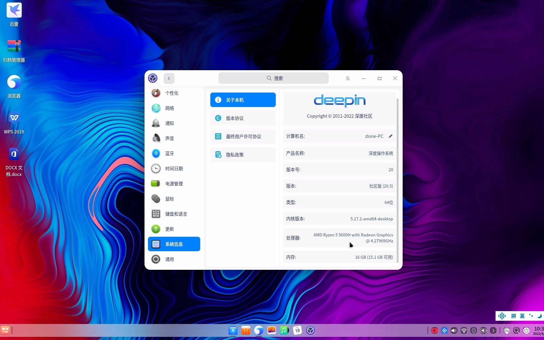Click the vertical scrollbar in the about panel
Image resolution: width=544 pixels, height=340 pixels.
397,180
